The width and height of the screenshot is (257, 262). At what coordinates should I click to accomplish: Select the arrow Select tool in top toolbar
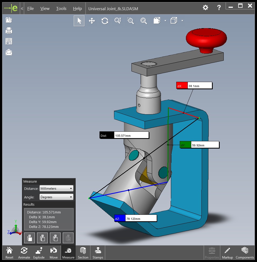[79, 21]
